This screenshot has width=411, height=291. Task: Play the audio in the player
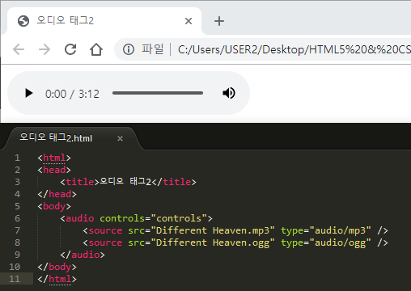click(x=28, y=93)
